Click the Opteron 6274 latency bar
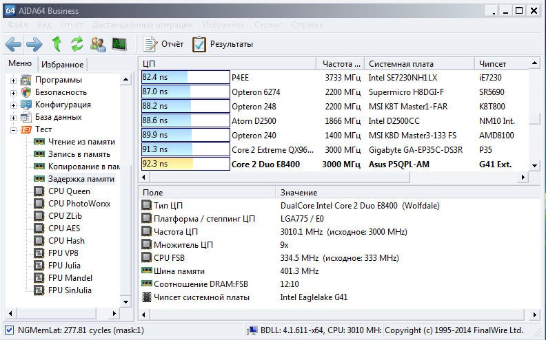The width and height of the screenshot is (546, 340). pyautogui.click(x=185, y=92)
